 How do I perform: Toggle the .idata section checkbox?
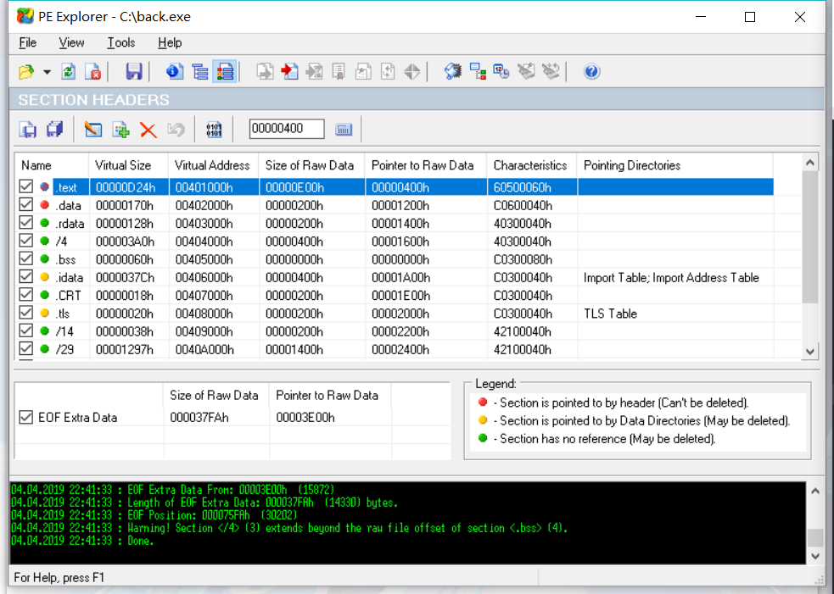(26, 277)
